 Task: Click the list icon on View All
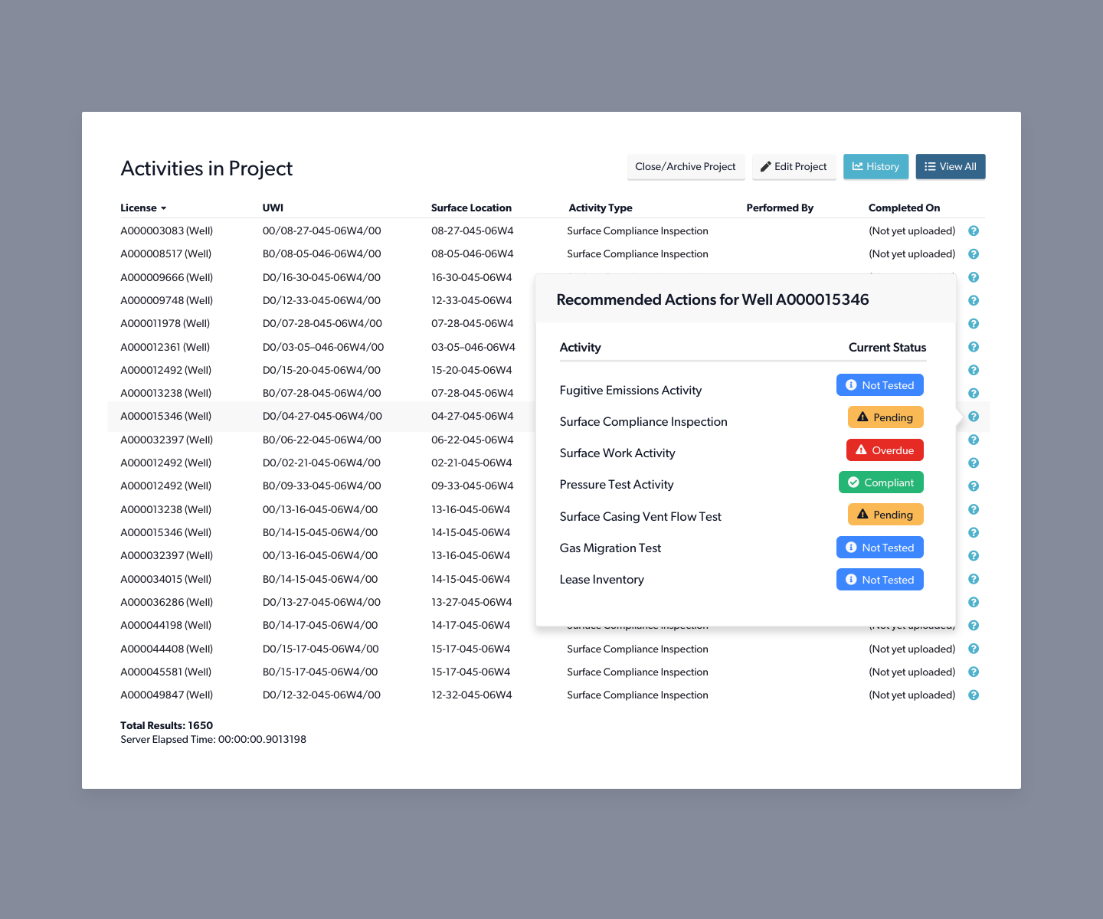coord(929,166)
